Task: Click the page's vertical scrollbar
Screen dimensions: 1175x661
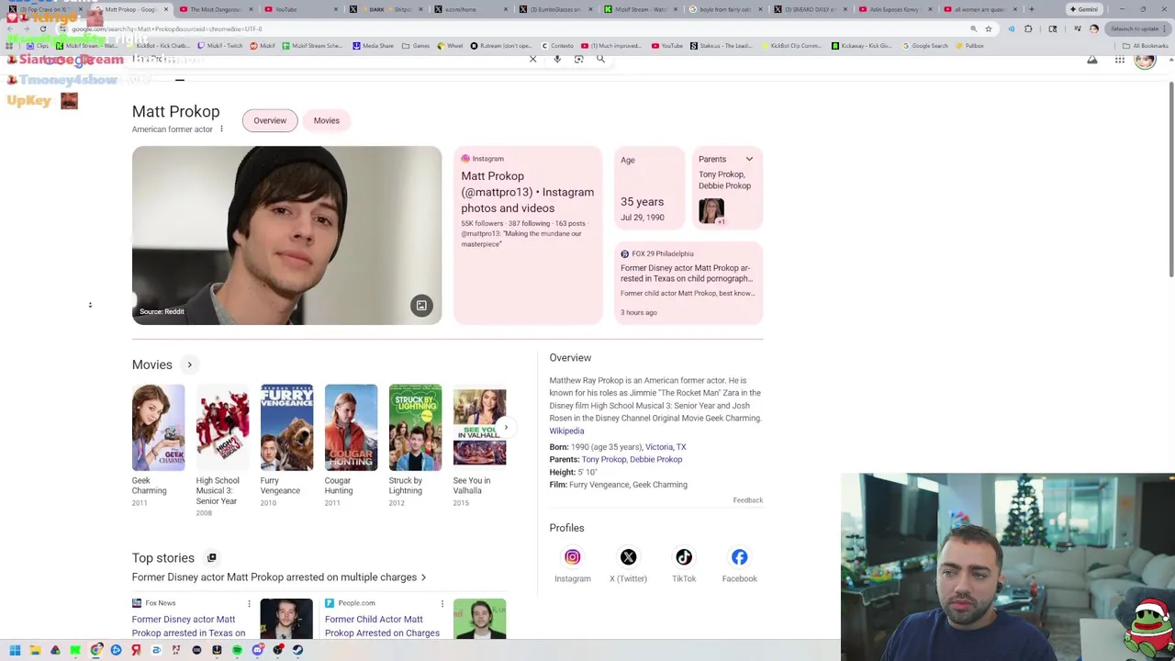Action: [1170, 179]
